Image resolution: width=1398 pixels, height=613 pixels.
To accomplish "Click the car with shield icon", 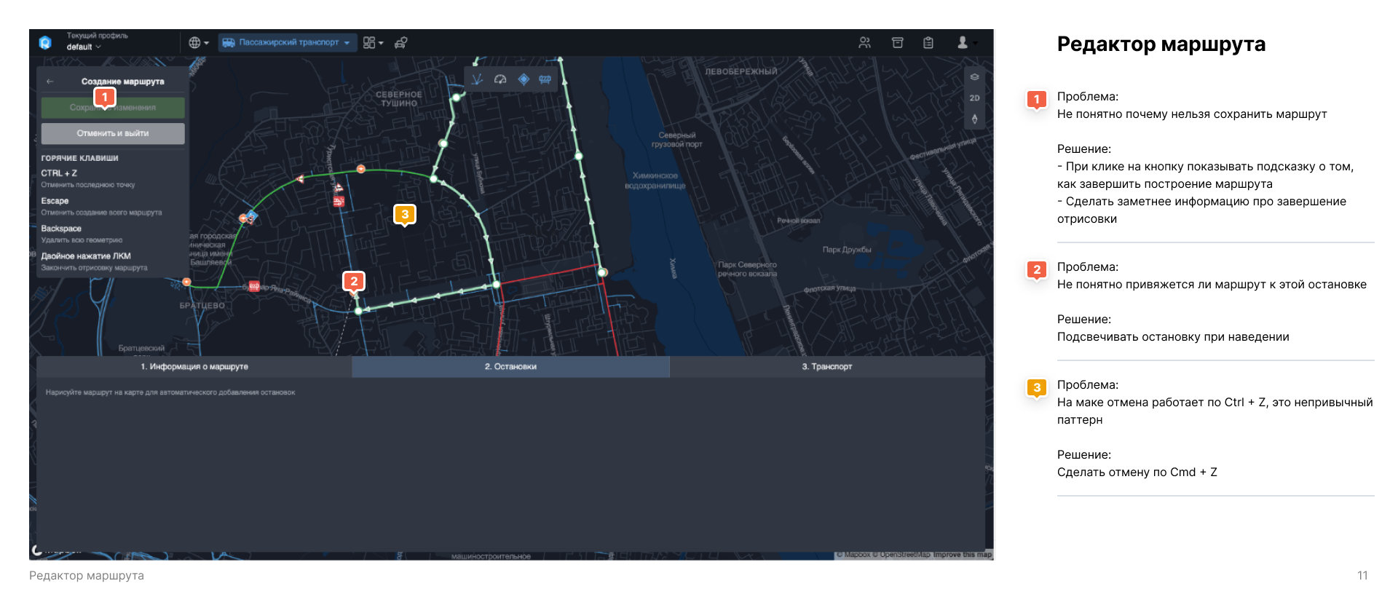I will 401,43.
